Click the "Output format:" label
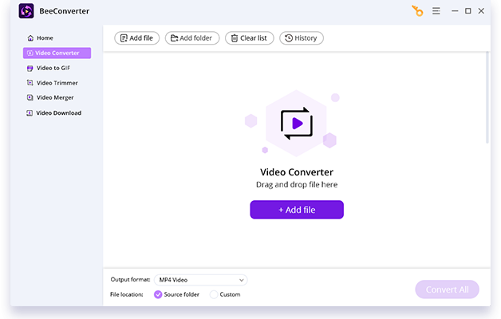 pos(130,279)
